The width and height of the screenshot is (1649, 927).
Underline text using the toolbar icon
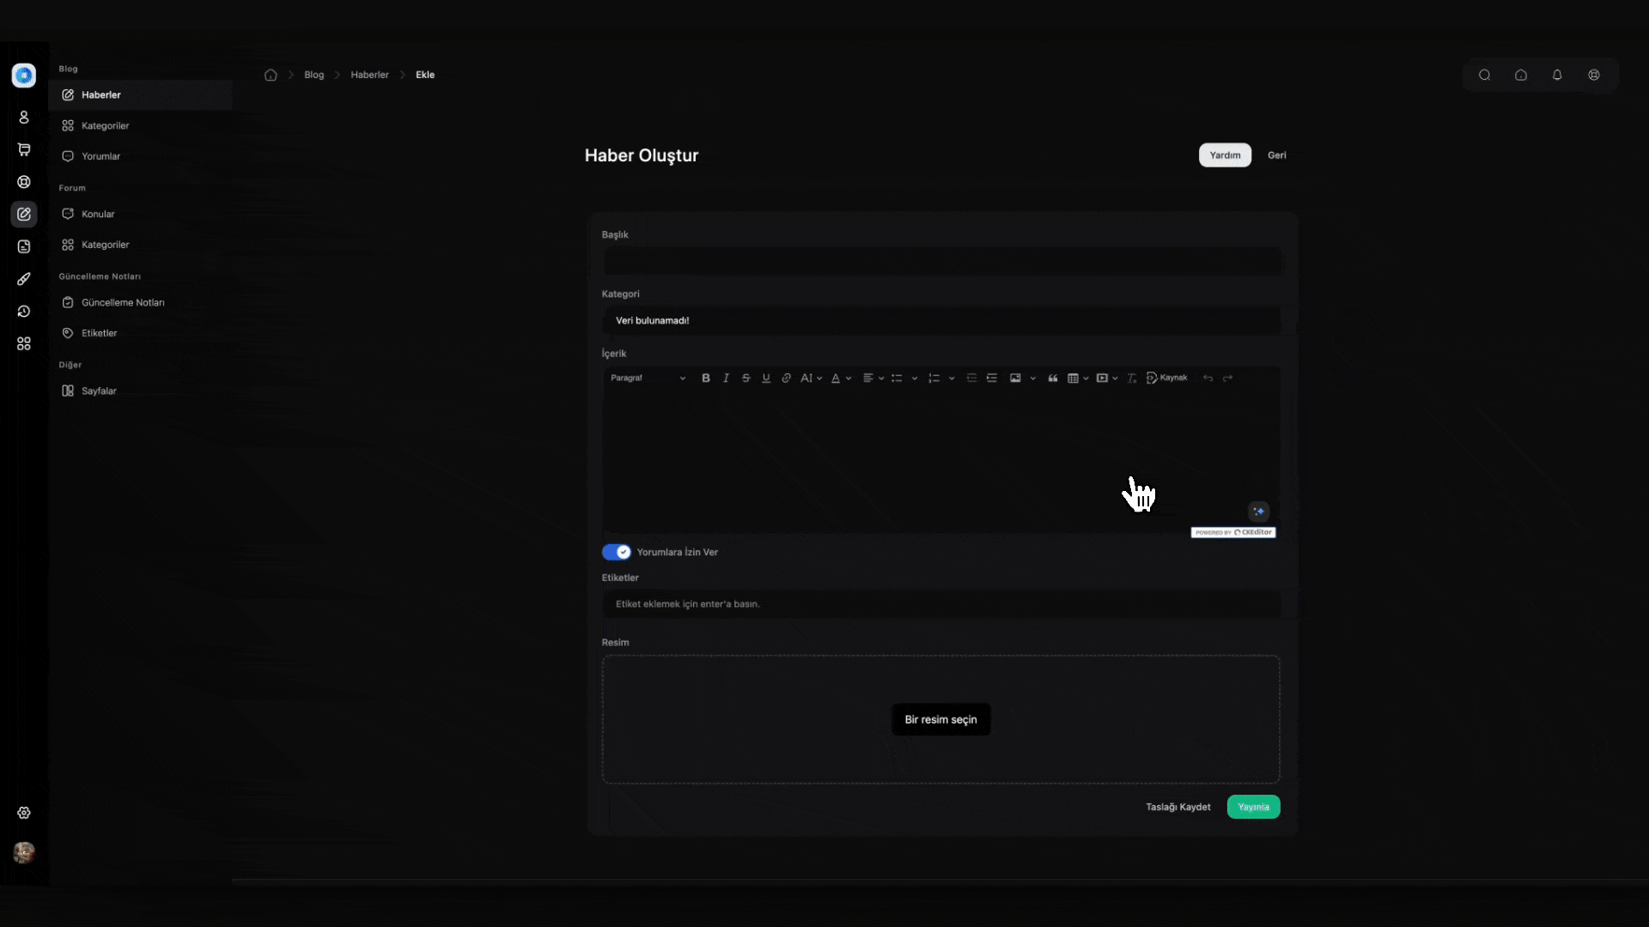tap(766, 378)
